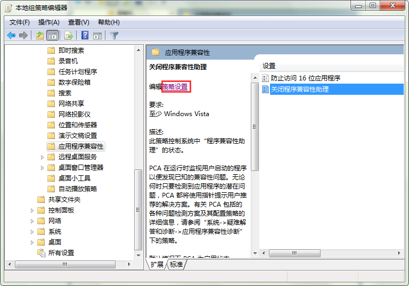The height and width of the screenshot is (286, 409).
Task: Expand the 远程桌面服务 tree node
Action: 43,157
